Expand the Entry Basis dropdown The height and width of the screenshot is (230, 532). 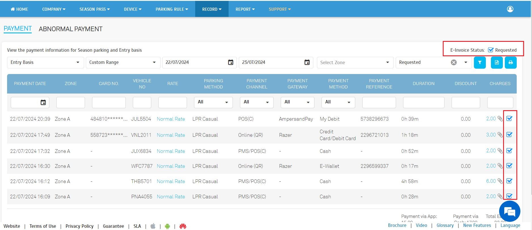(45, 62)
